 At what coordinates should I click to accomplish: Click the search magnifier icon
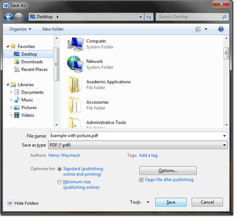224,17
